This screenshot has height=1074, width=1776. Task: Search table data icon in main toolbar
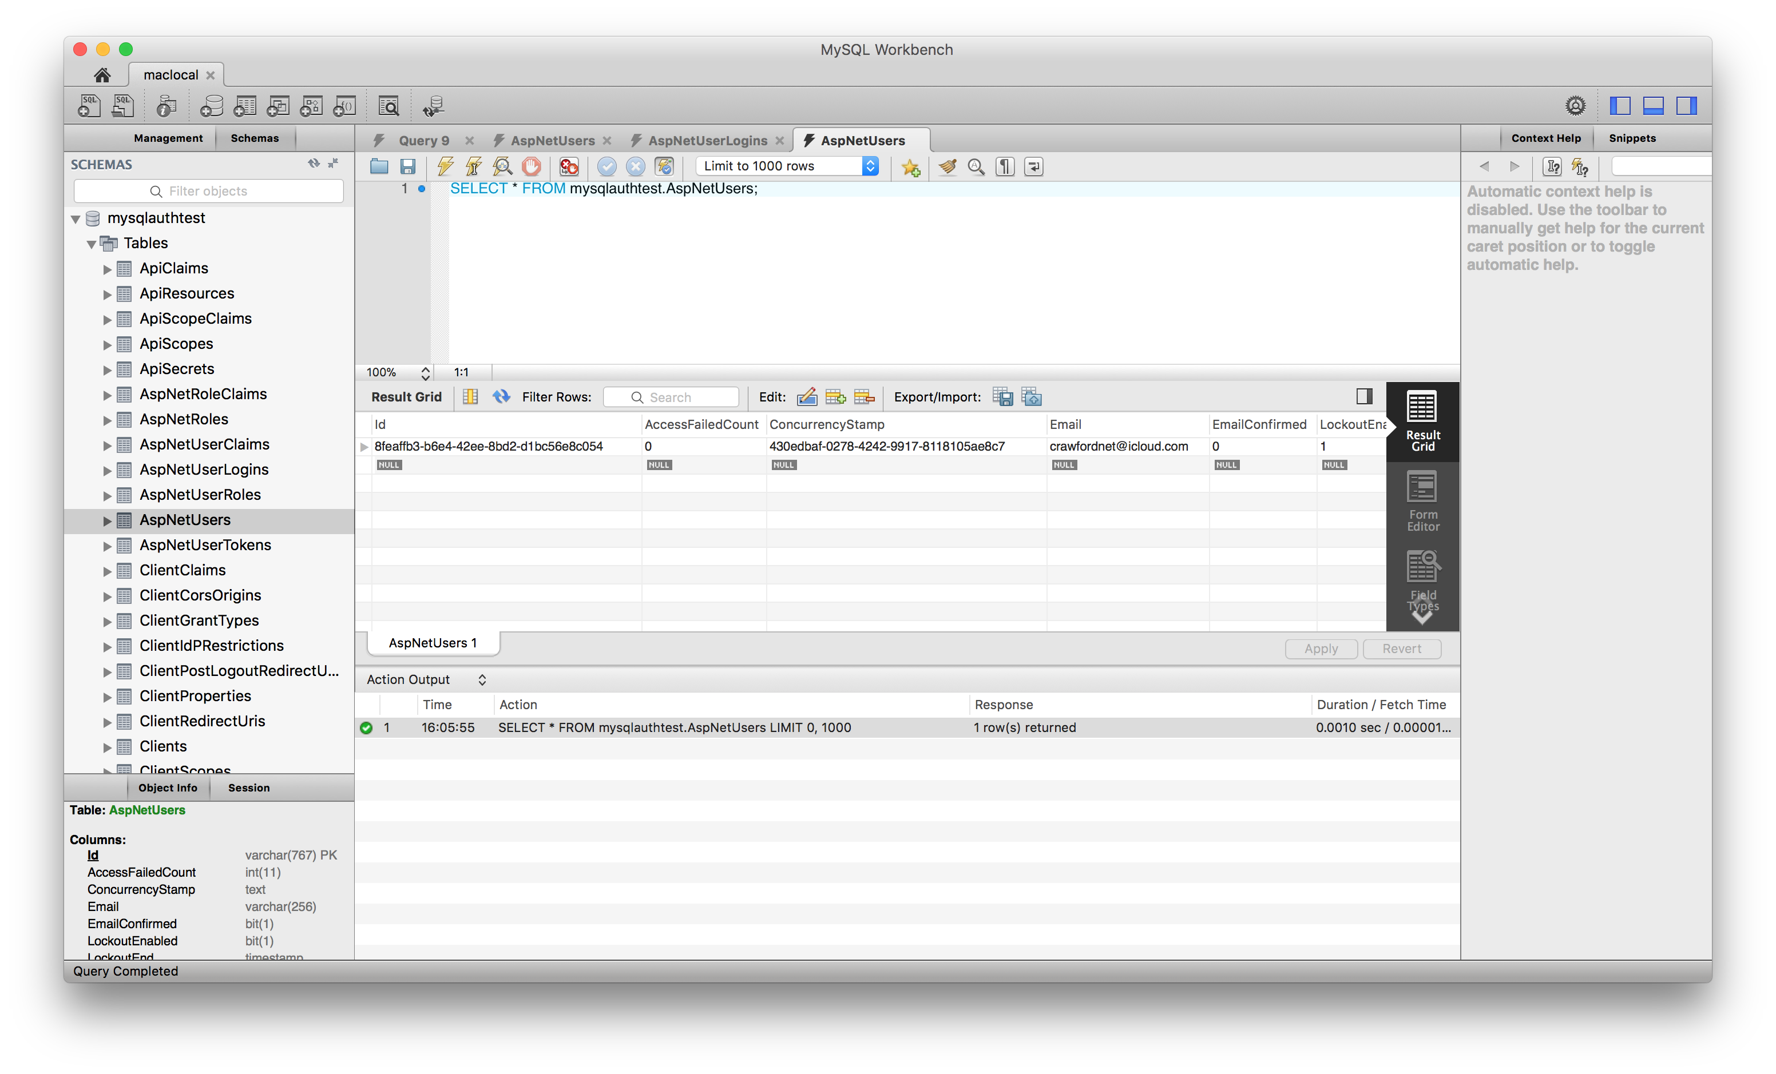[388, 106]
